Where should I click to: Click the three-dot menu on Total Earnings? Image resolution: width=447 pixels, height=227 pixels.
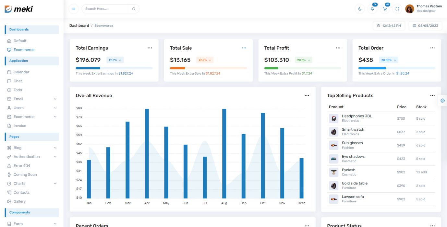(150, 48)
